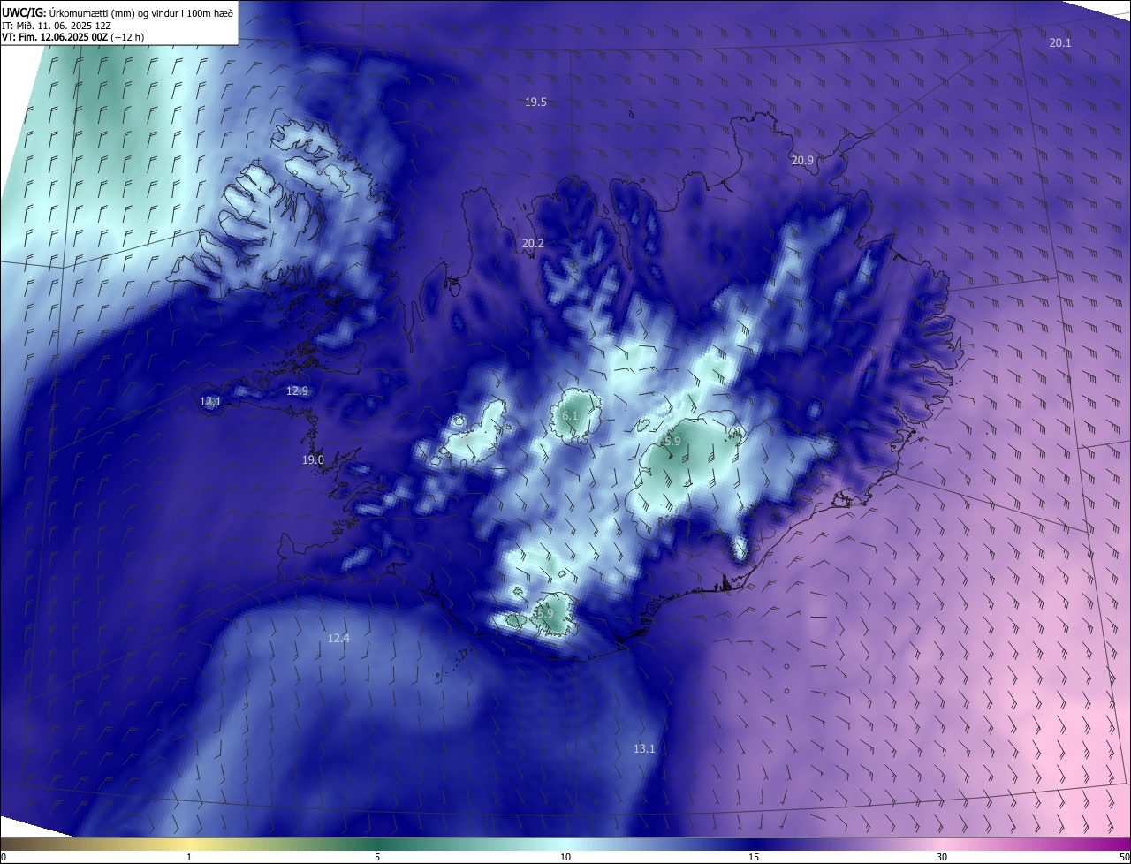Viewport: 1131px width, 864px height.
Task: Click the UWC/IG title line in the header box
Action: pyautogui.click(x=118, y=12)
